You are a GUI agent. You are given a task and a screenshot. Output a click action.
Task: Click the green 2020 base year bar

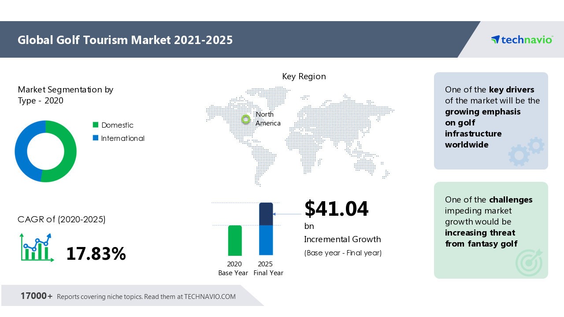click(x=235, y=240)
